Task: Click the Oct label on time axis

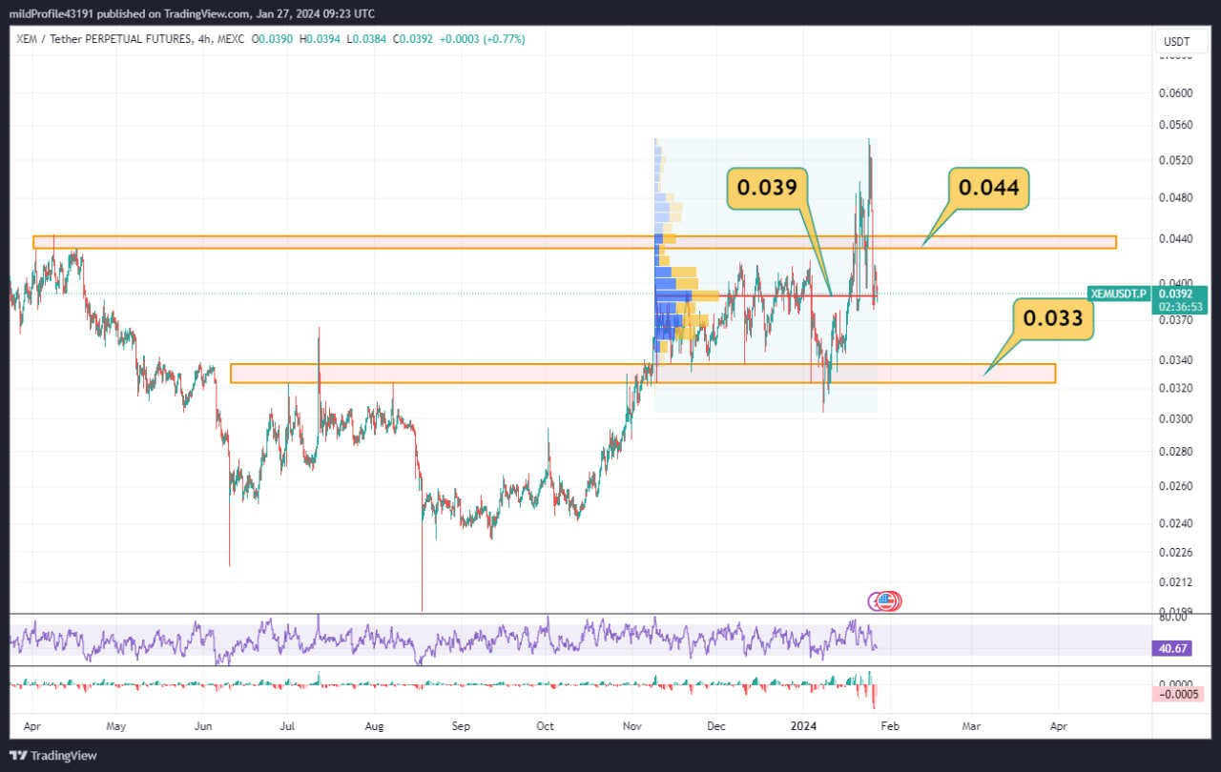Action: pos(545,726)
